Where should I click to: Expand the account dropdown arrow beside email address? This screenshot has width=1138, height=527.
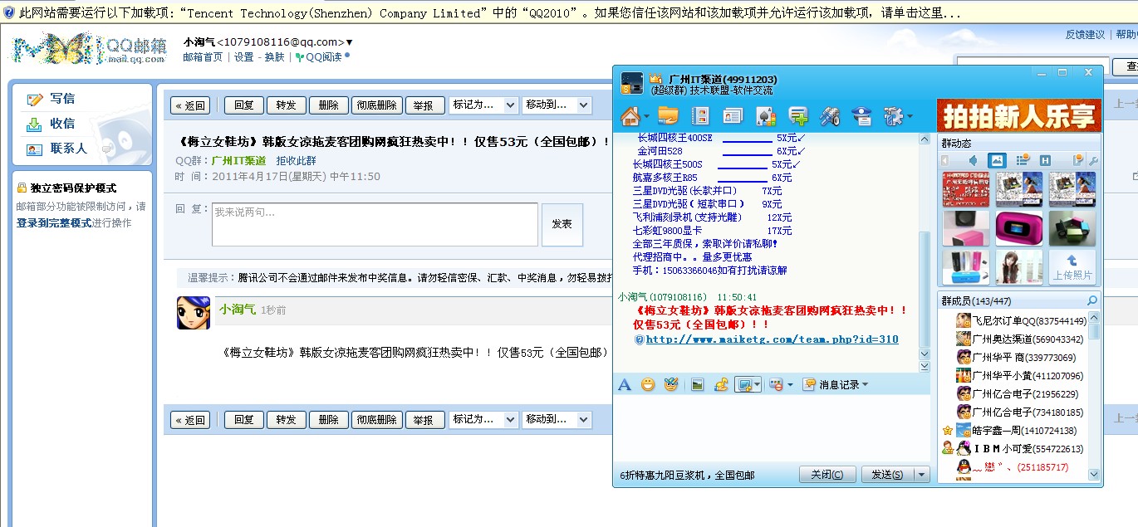pos(349,42)
